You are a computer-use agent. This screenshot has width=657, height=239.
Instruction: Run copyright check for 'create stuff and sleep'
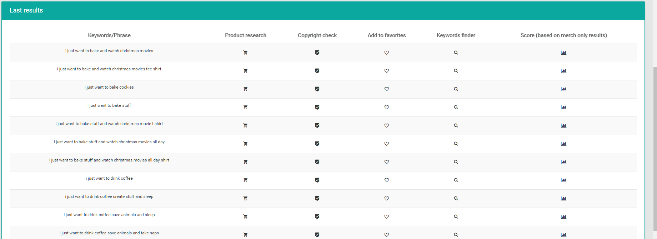pyautogui.click(x=317, y=198)
